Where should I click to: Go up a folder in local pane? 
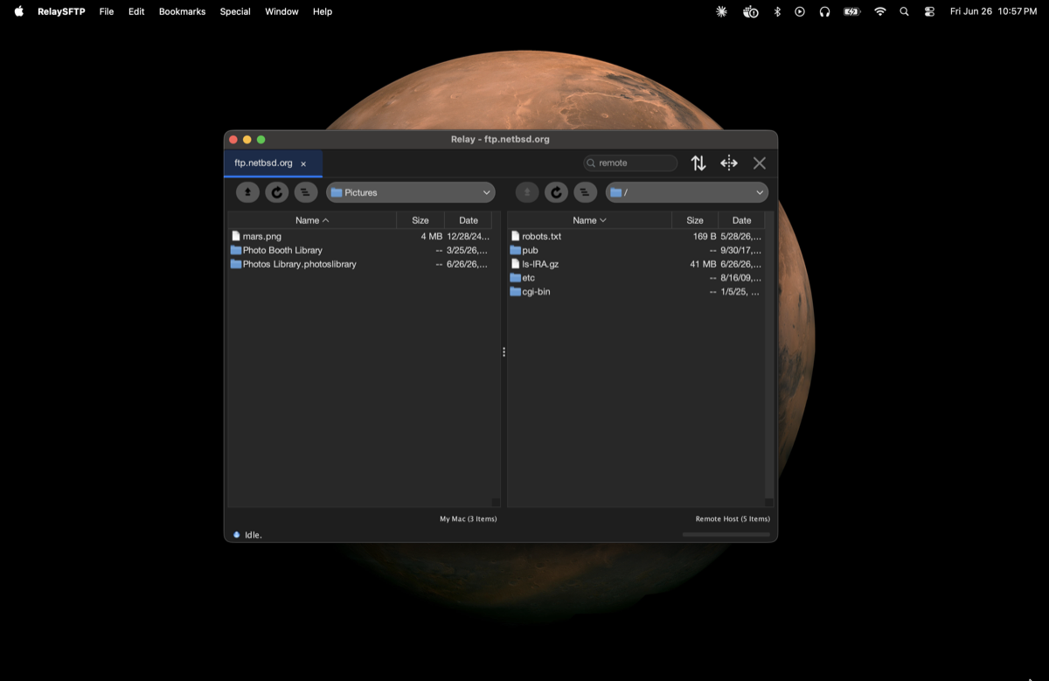tap(247, 192)
